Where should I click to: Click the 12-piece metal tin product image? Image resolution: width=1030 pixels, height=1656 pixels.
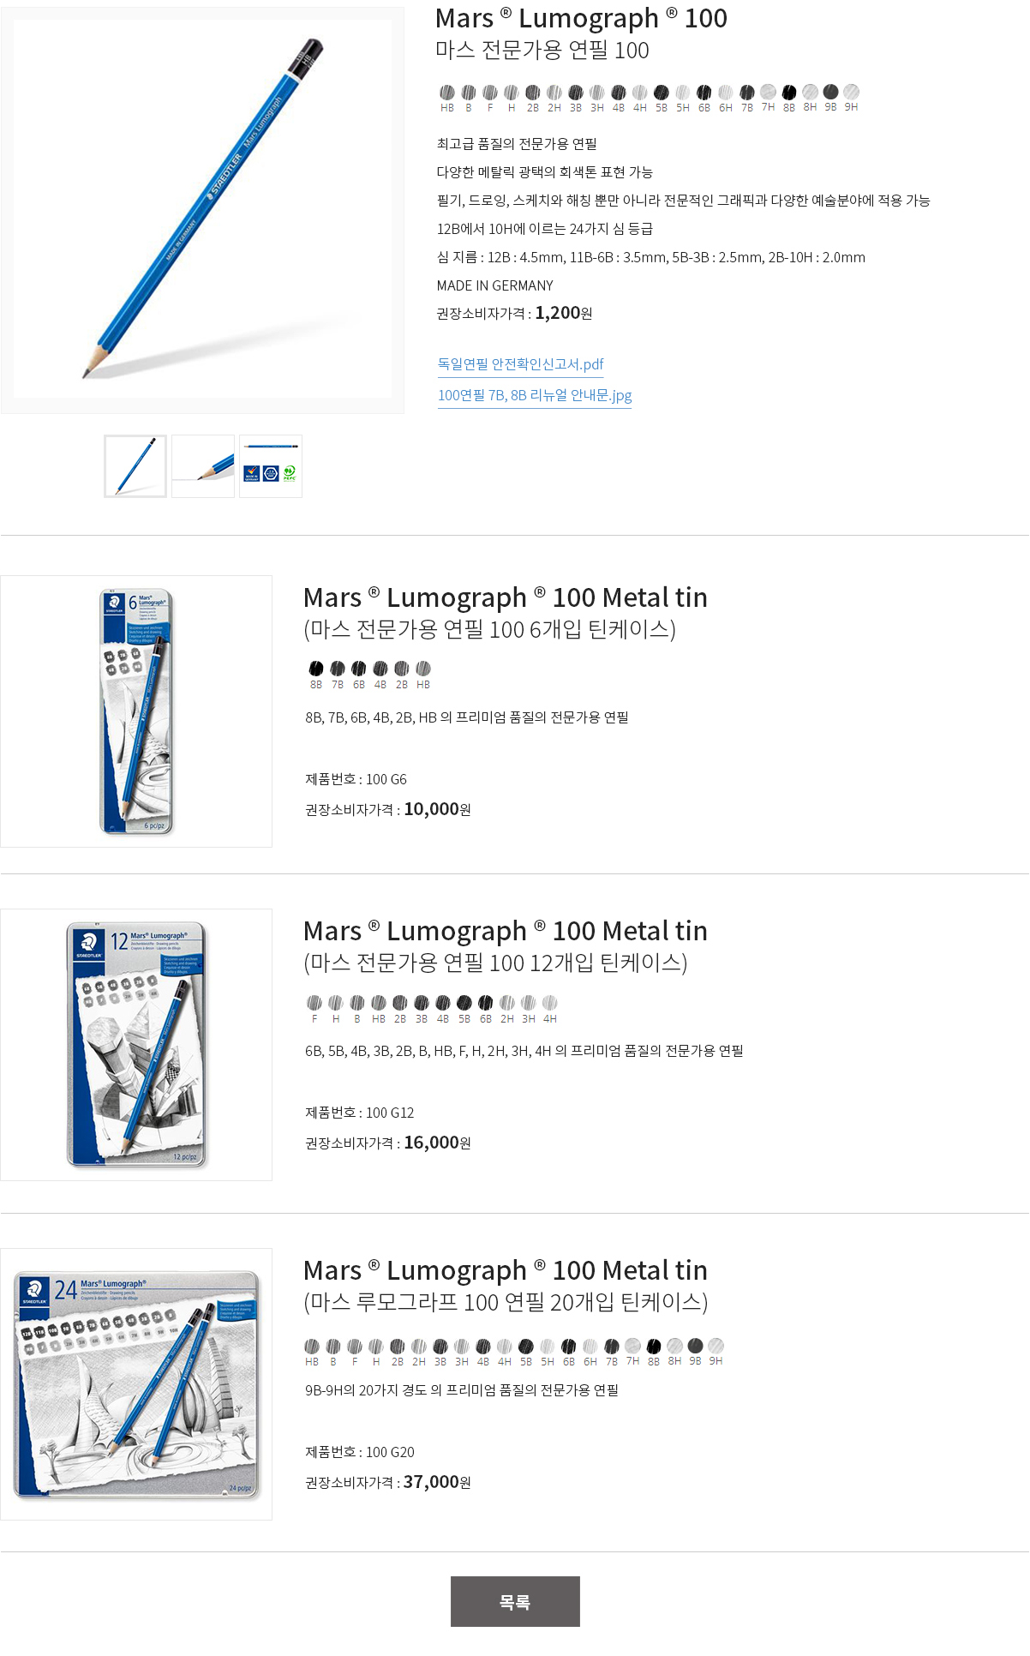coord(136,1045)
